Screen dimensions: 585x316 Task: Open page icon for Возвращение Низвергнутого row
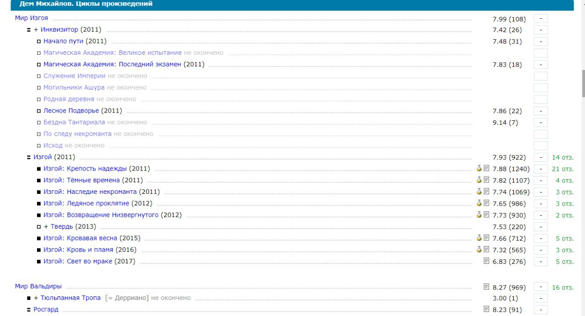(x=487, y=215)
